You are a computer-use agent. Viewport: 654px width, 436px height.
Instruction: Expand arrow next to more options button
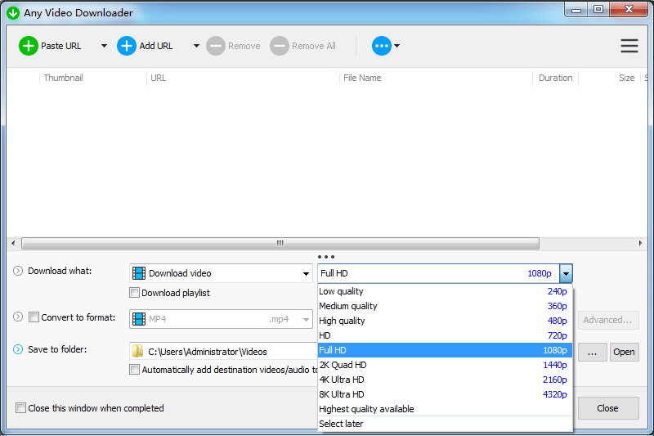(x=397, y=46)
